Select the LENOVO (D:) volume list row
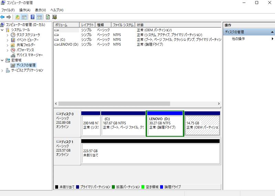 [x=137, y=45]
